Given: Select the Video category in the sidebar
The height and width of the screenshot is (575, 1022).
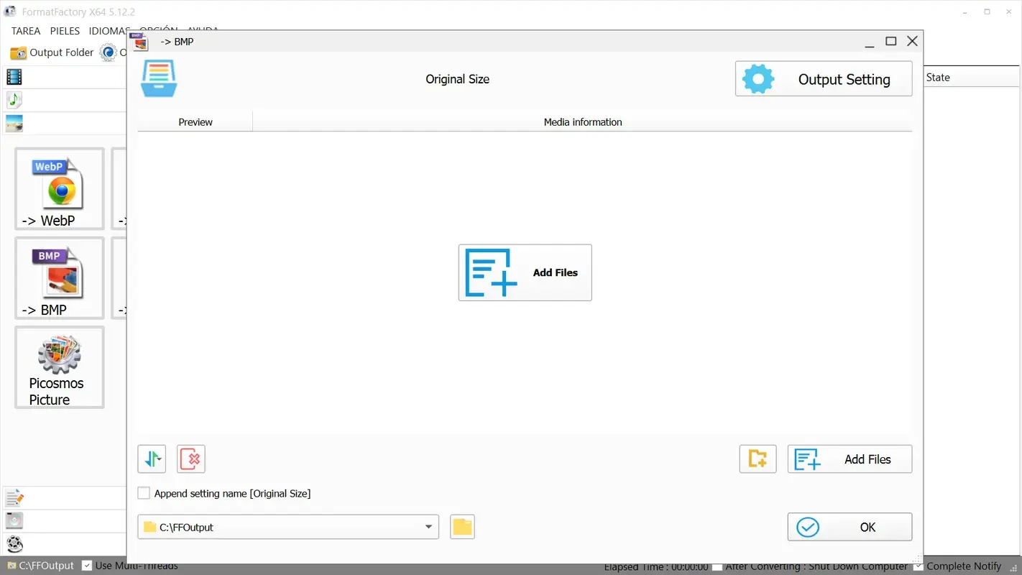Looking at the screenshot, I should pyautogui.click(x=13, y=76).
